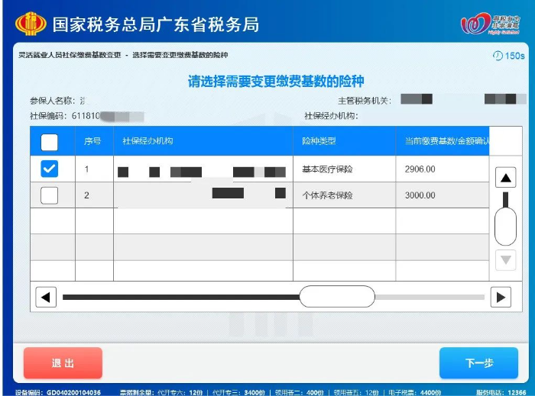535x396 pixels.
Task: Click the horizontal scrollbar thumb
Action: coord(336,297)
